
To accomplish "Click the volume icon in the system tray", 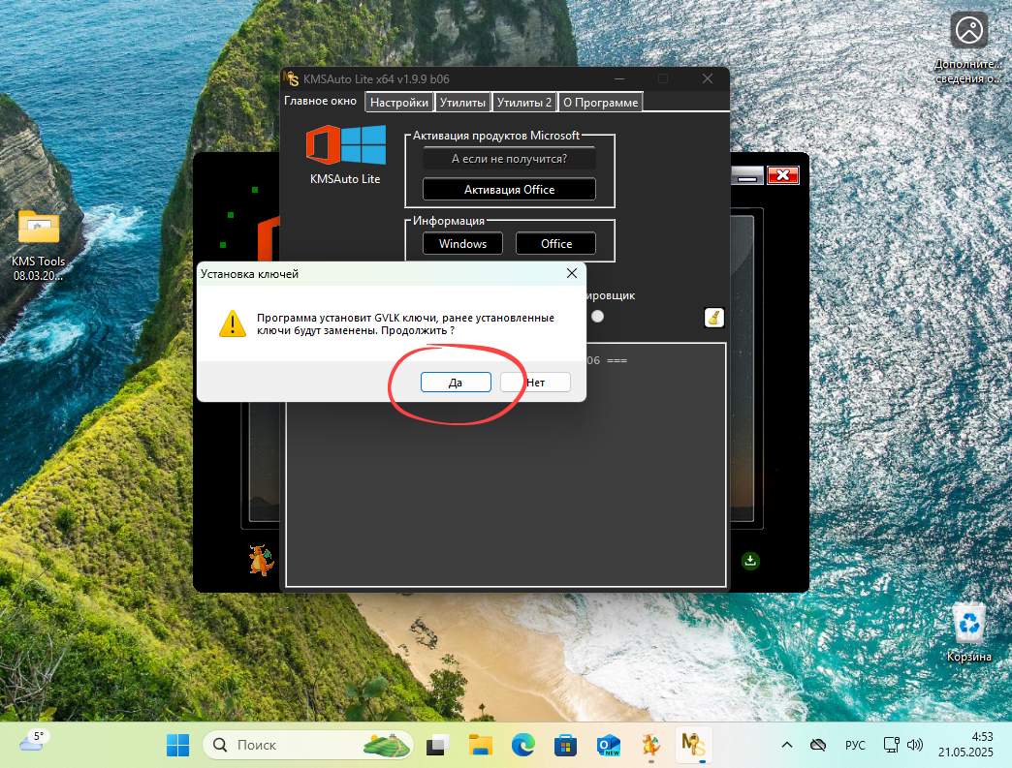I will click(x=915, y=745).
